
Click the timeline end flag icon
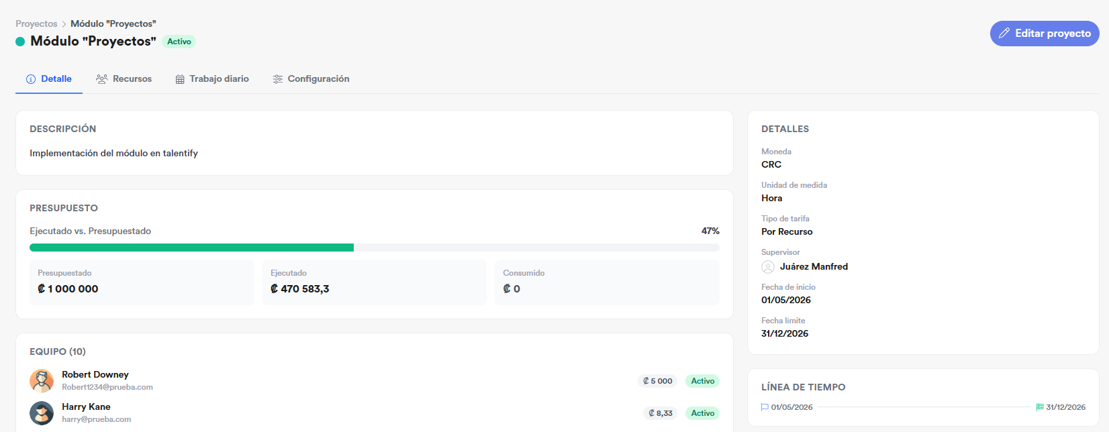pyautogui.click(x=1040, y=407)
